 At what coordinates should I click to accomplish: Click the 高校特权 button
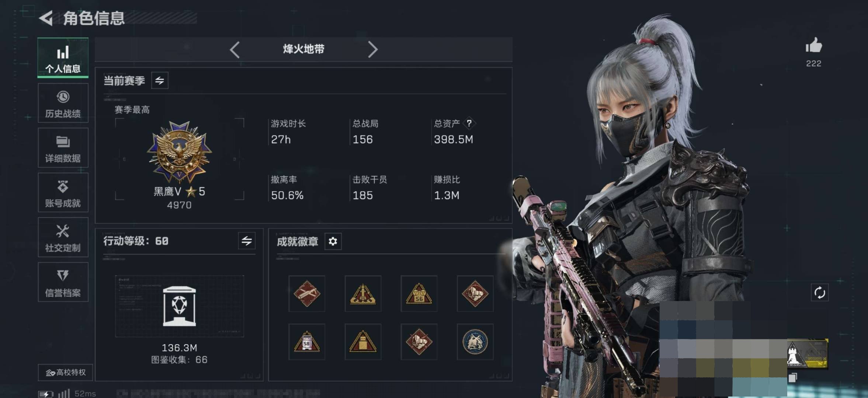(66, 373)
